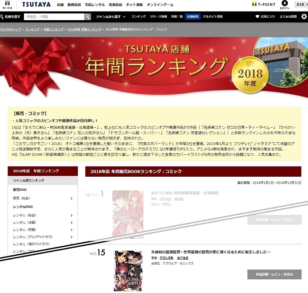This screenshot has height=293, width=308.
Task: Open the settings gear icon
Action: 304,16
